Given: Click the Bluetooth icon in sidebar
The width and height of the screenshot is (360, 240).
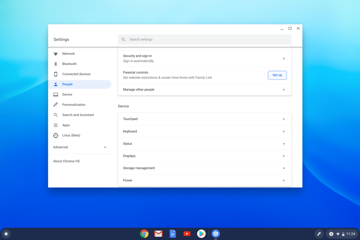Looking at the screenshot, I should [56, 64].
